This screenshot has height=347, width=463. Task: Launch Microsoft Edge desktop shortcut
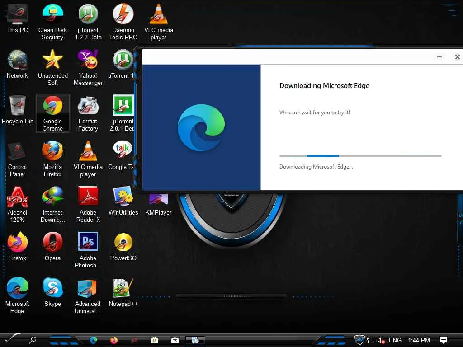pos(18,296)
